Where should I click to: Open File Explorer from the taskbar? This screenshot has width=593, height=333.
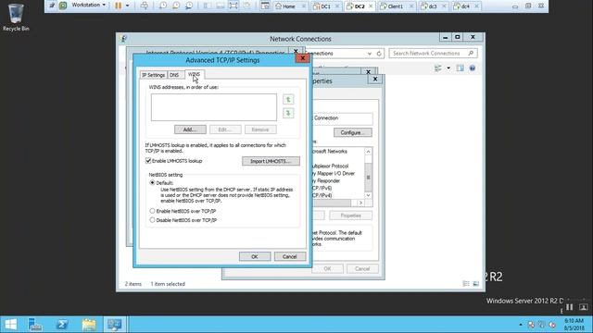pos(89,325)
